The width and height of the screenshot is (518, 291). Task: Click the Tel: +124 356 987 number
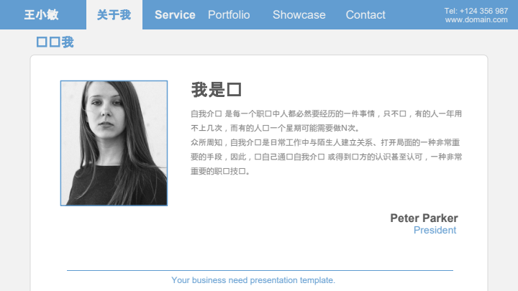pyautogui.click(x=476, y=11)
